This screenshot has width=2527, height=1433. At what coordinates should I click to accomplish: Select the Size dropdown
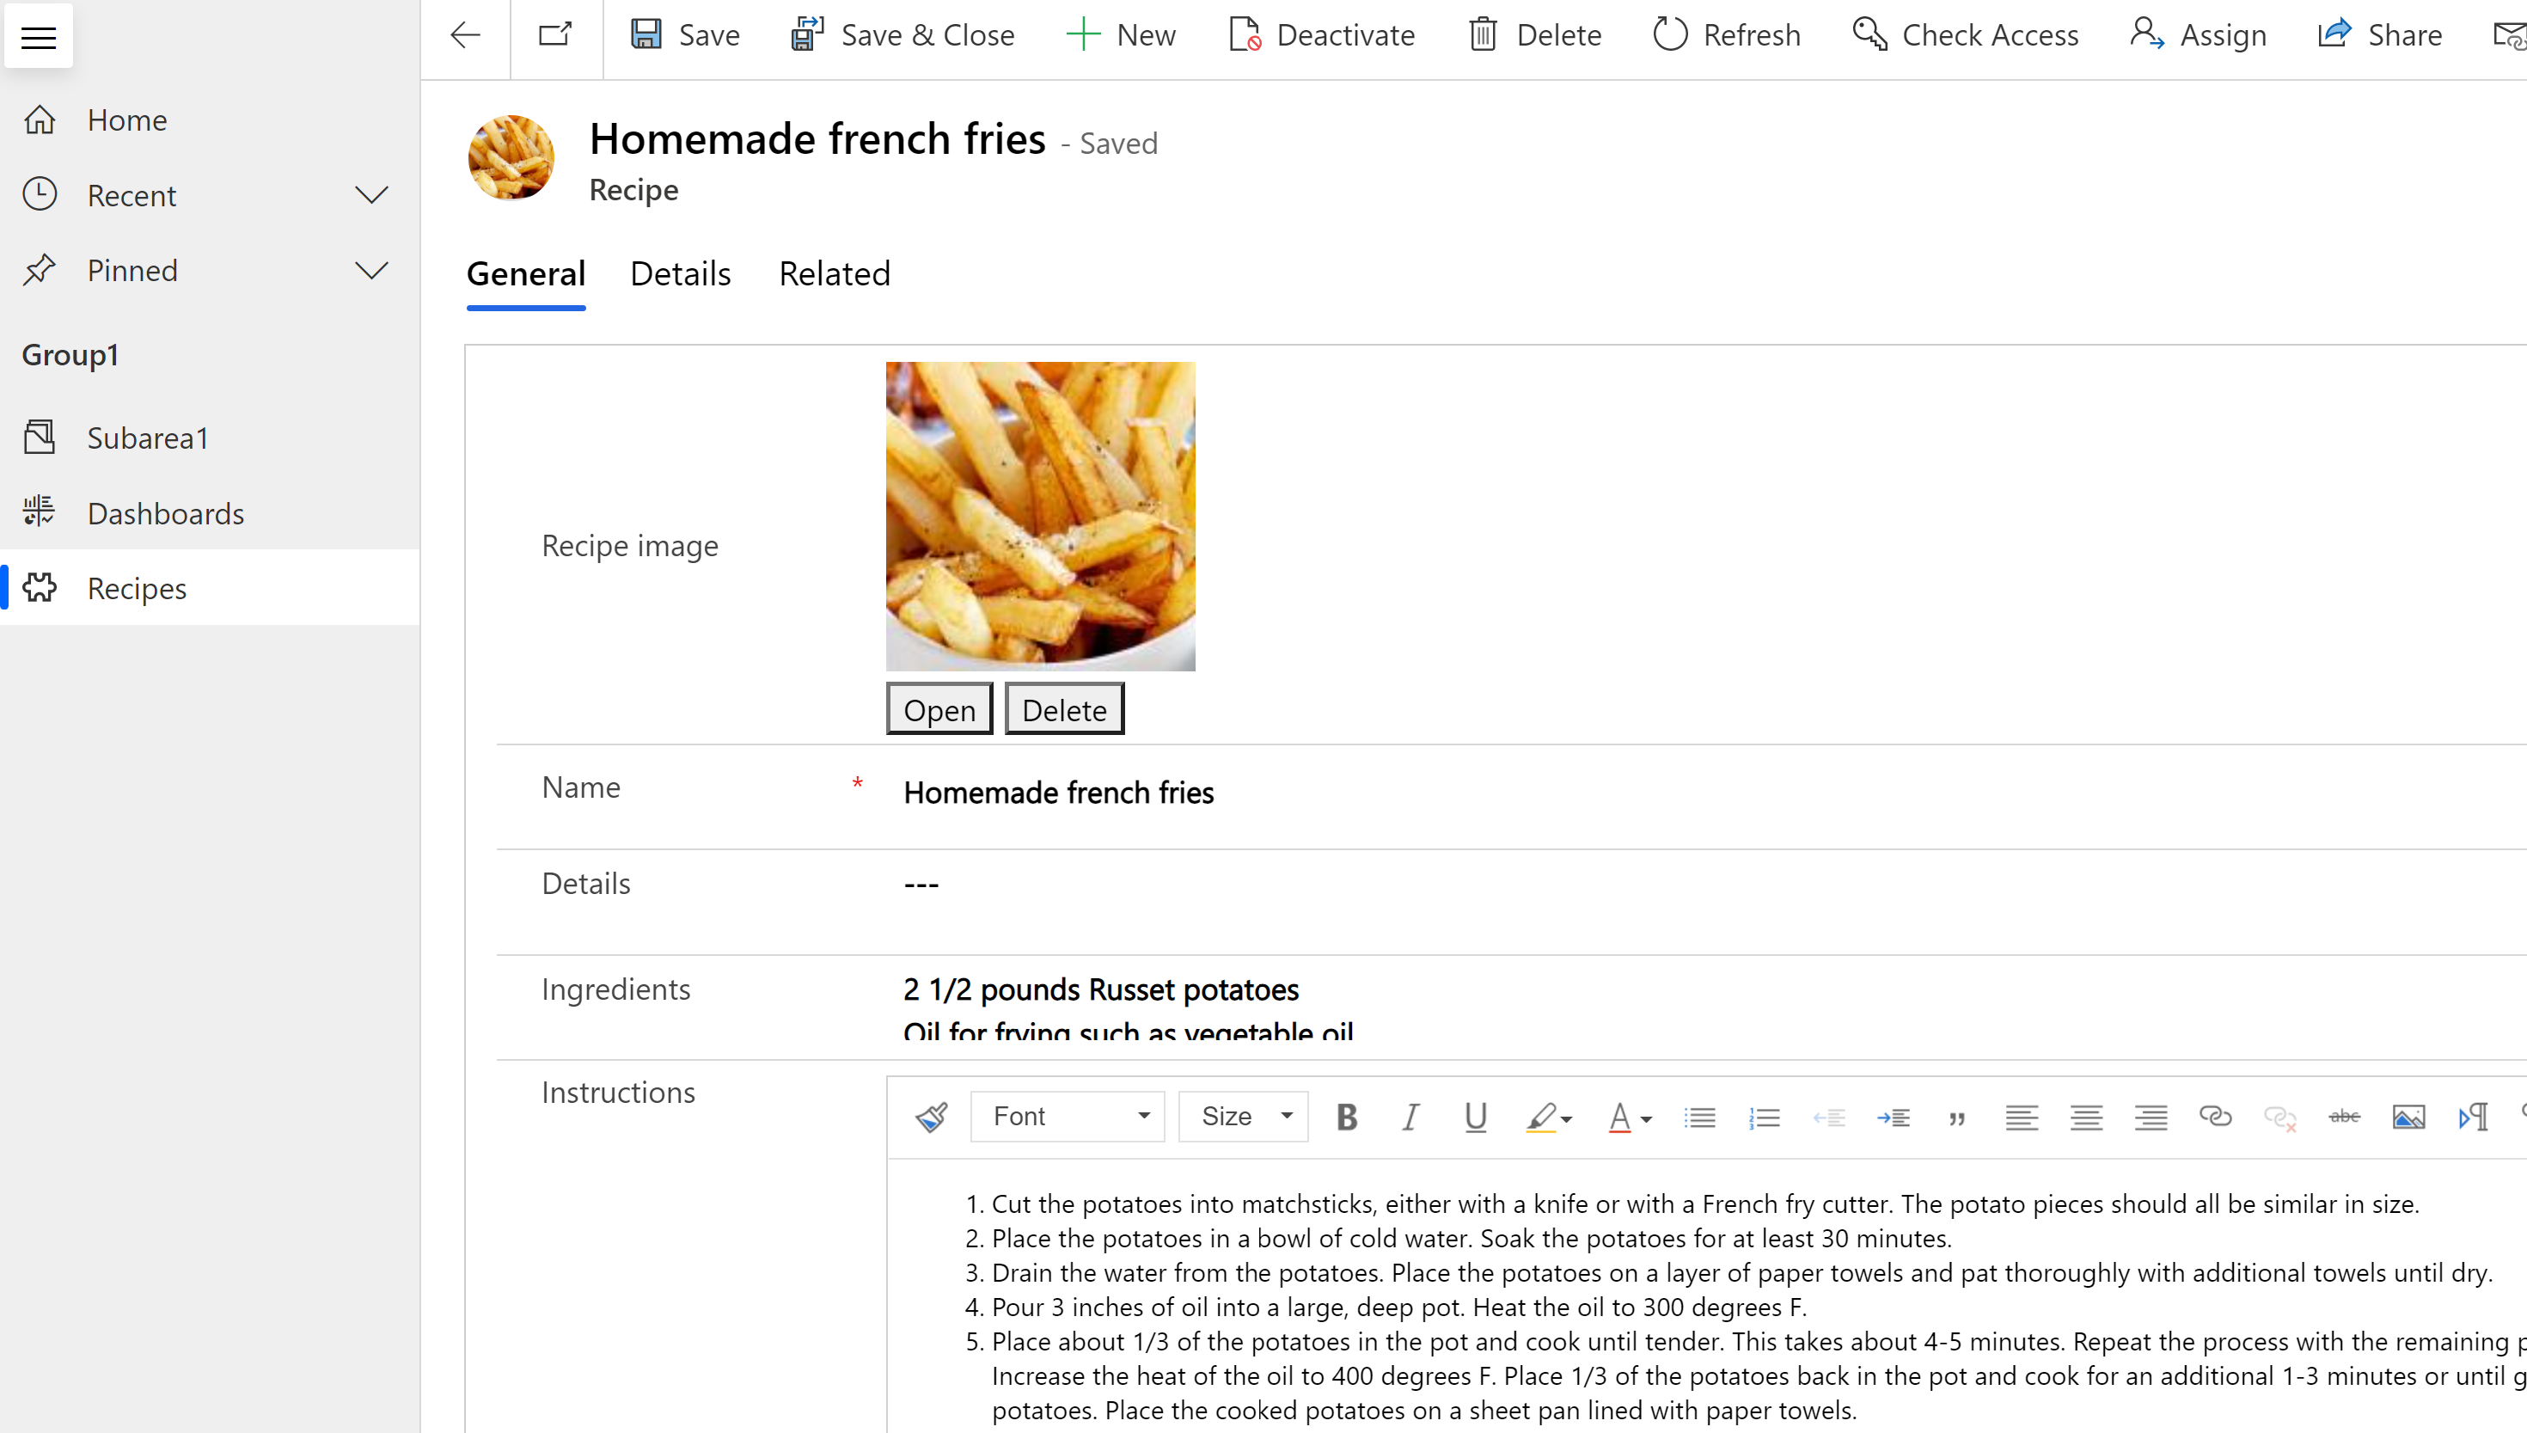pyautogui.click(x=1243, y=1114)
